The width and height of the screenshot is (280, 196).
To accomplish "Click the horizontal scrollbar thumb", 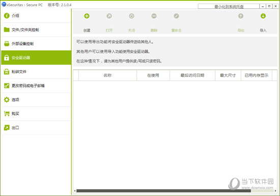I will 163,191.
